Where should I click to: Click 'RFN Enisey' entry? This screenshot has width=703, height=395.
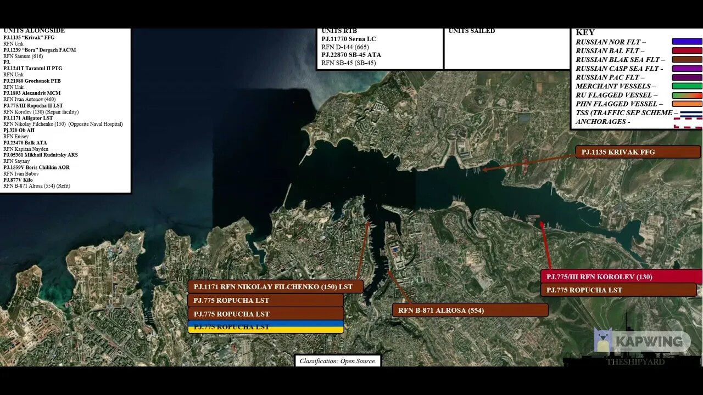tap(16, 137)
